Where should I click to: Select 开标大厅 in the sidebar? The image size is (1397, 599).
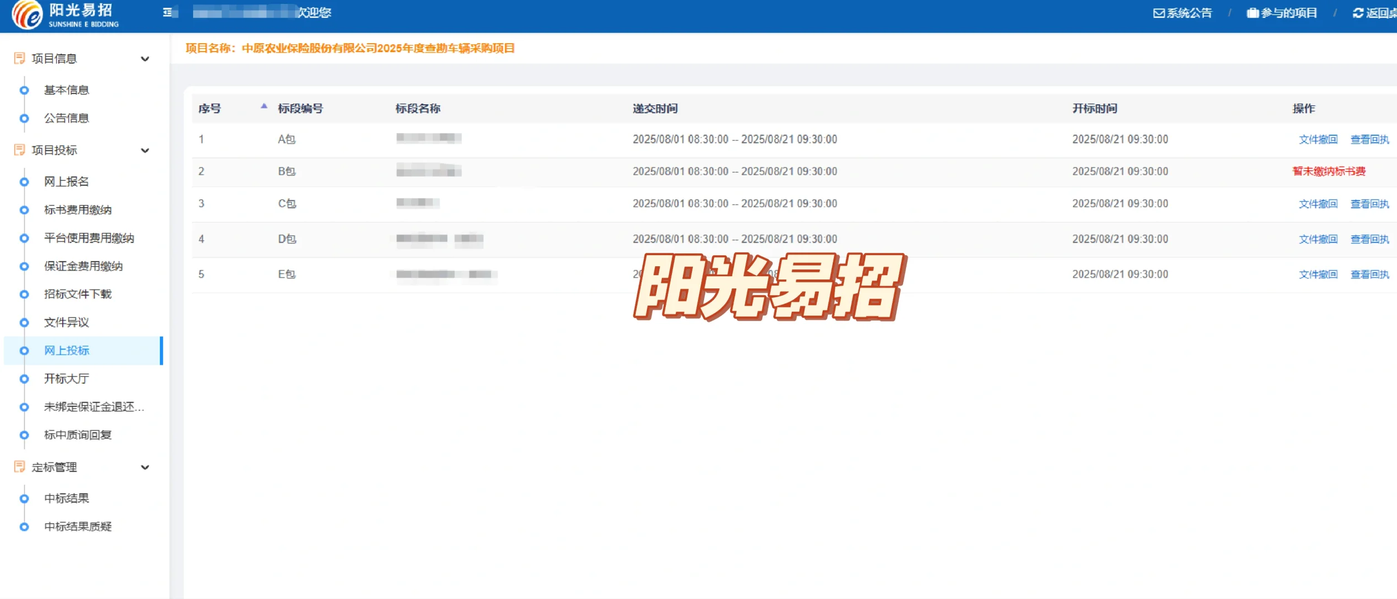click(67, 379)
